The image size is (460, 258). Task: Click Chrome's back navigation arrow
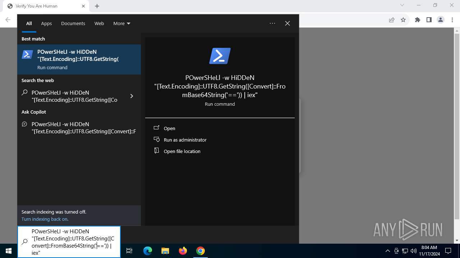pyautogui.click(x=8, y=20)
